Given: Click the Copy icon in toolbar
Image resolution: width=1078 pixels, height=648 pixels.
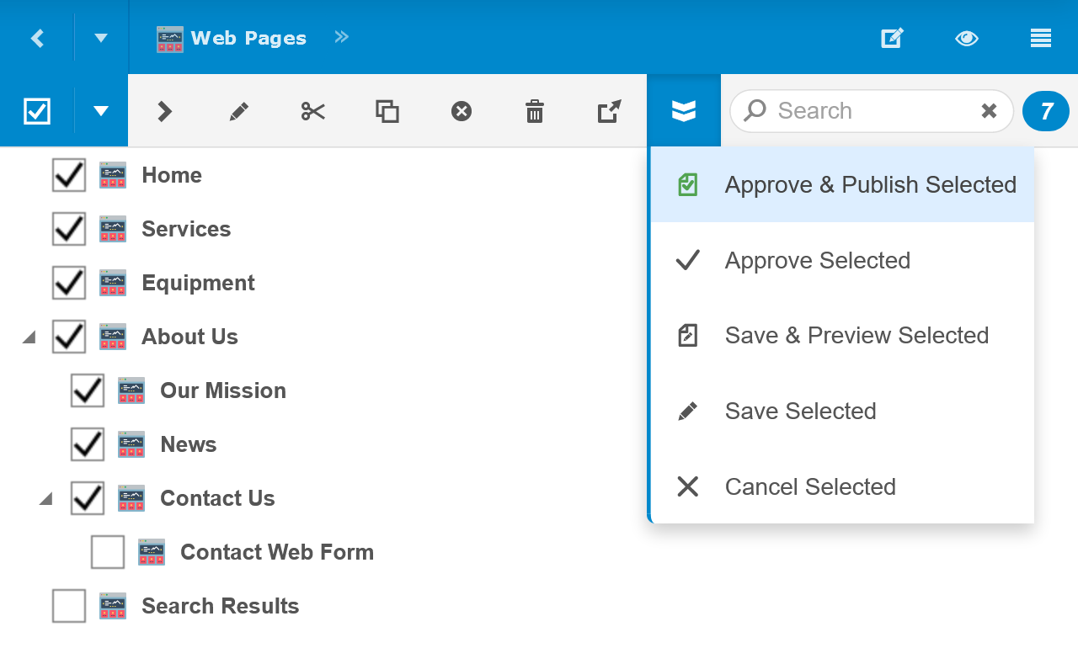Looking at the screenshot, I should pyautogui.click(x=387, y=111).
